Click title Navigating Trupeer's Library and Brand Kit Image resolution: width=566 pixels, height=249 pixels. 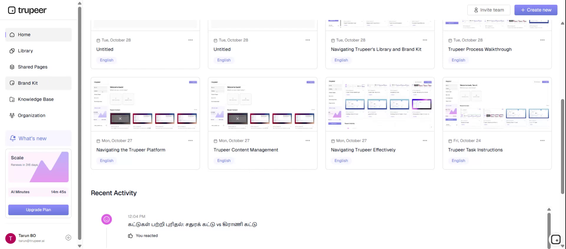point(376,49)
